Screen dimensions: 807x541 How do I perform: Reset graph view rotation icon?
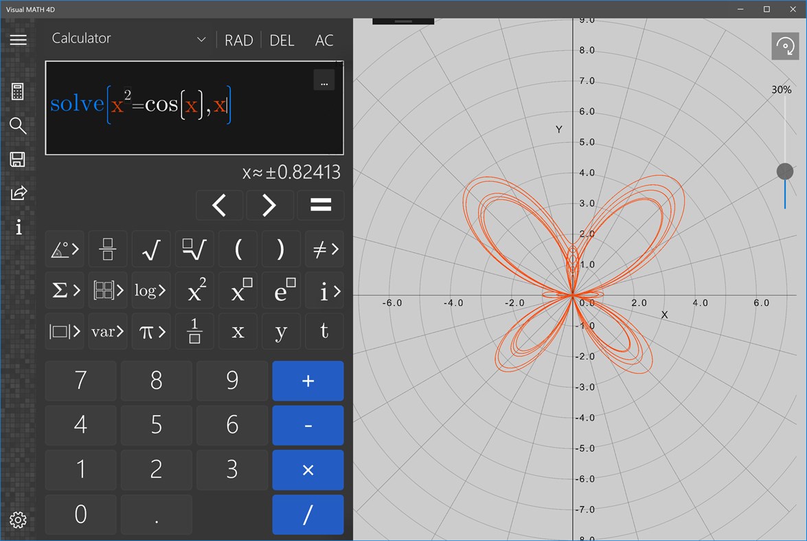click(x=785, y=46)
